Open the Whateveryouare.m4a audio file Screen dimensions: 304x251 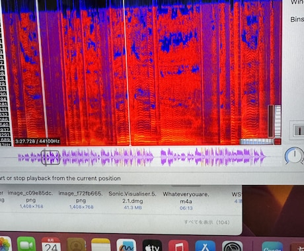tap(186, 197)
